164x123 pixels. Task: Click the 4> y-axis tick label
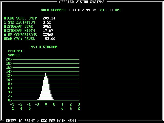click(x=10, y=92)
